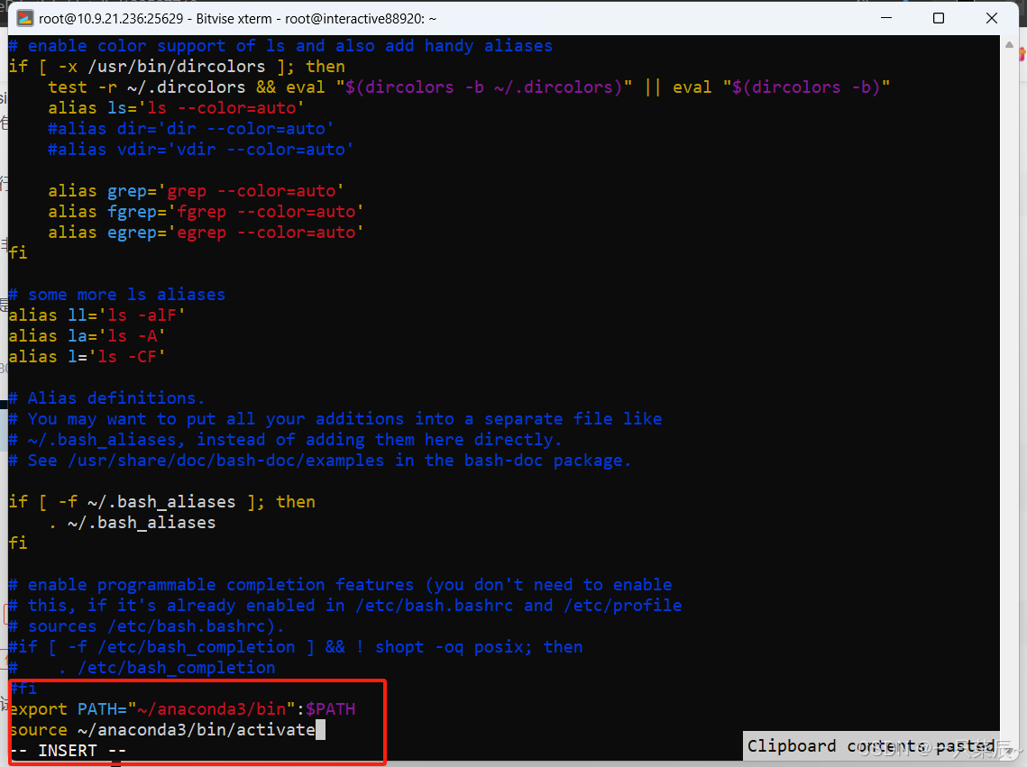Click the comment '# some more ls aliases'

(117, 295)
